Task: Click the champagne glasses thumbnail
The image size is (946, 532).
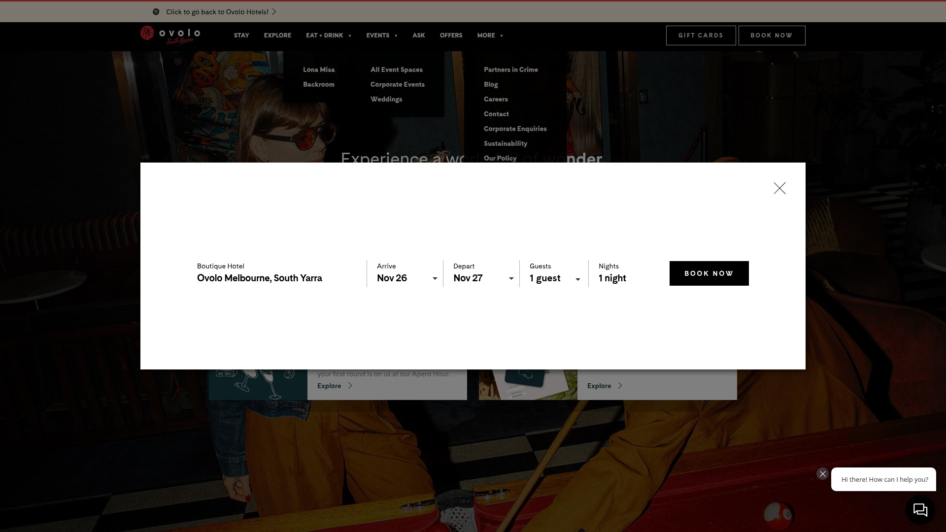Action: [x=258, y=385]
